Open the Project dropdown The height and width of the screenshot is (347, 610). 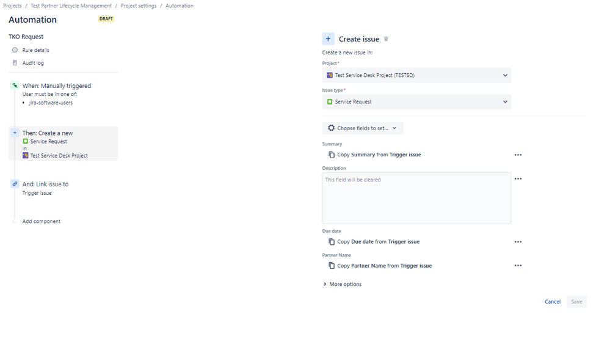point(416,75)
